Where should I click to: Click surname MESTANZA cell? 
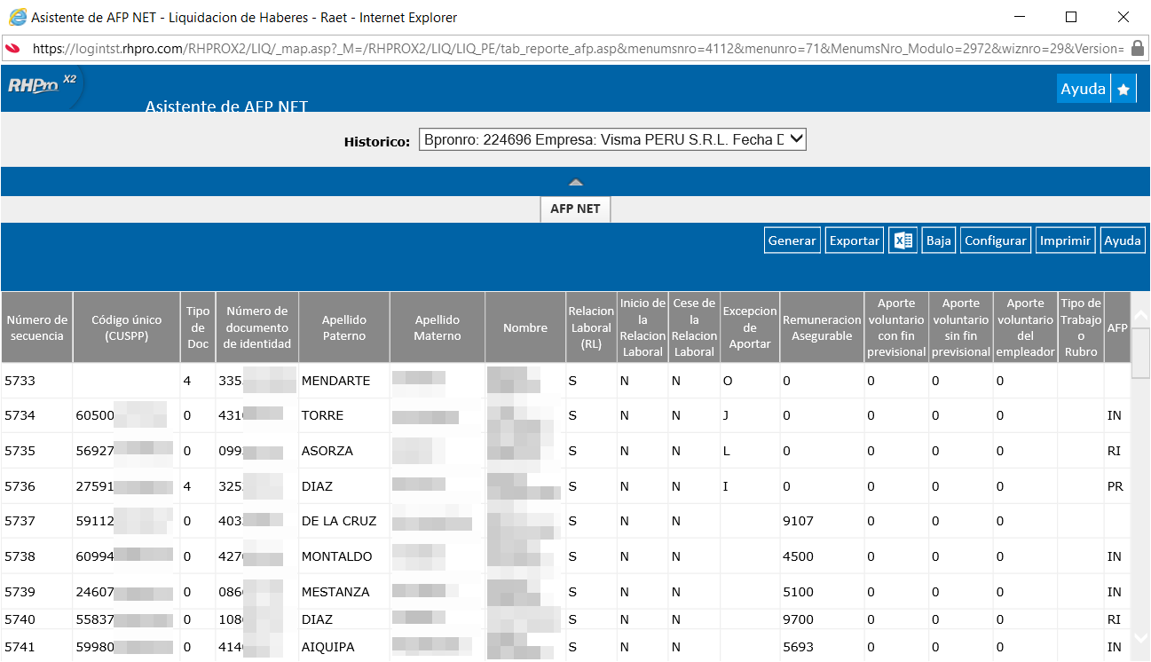point(344,592)
